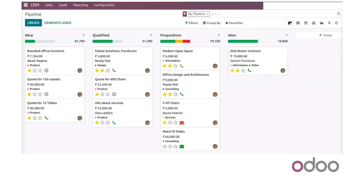Click green segment of Proposition progress bar
357x178 pixels.
pos(168,41)
